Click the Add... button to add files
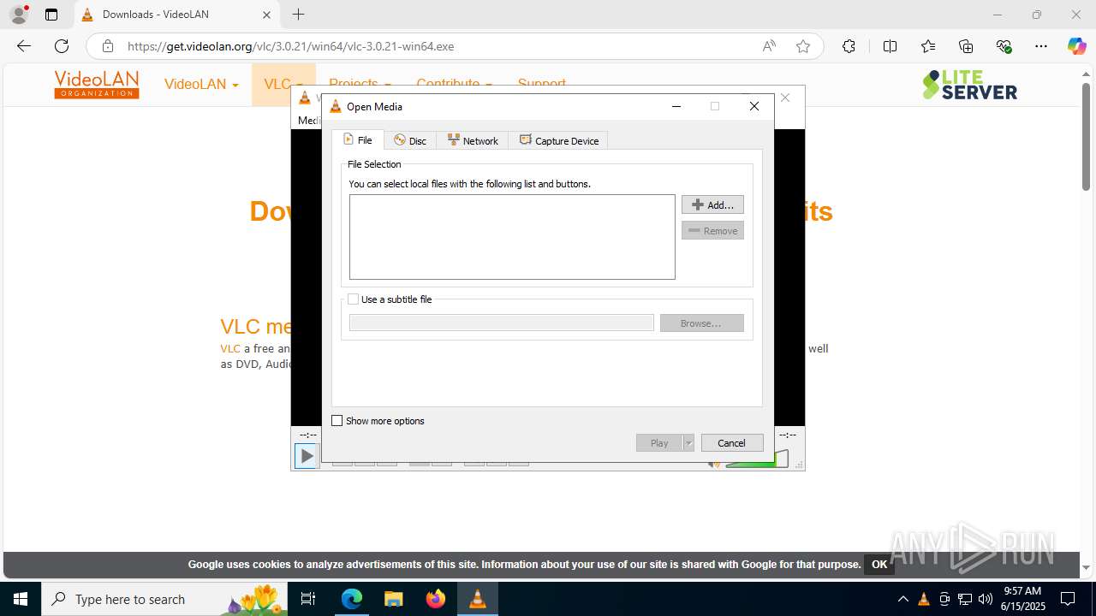The width and height of the screenshot is (1096, 616). coord(712,204)
